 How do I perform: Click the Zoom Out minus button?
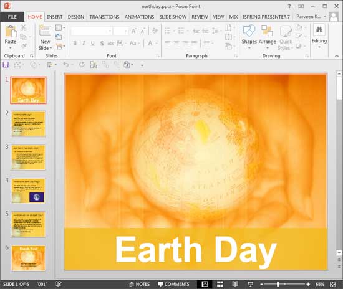pyautogui.click(x=262, y=284)
